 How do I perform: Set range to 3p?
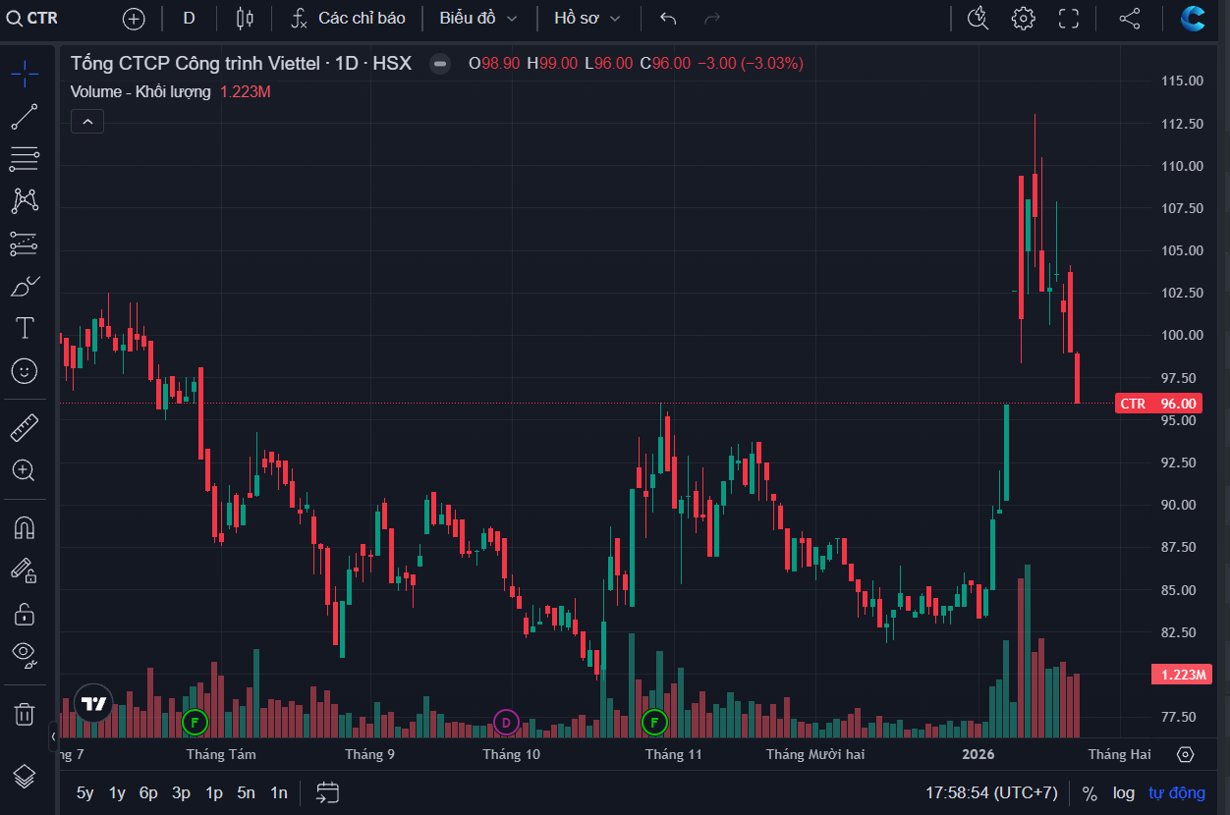tap(181, 792)
